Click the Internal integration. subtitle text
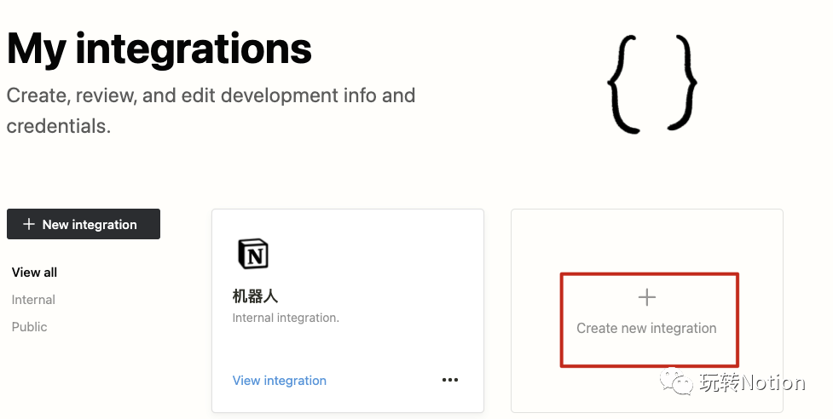The width and height of the screenshot is (833, 419). (x=286, y=318)
